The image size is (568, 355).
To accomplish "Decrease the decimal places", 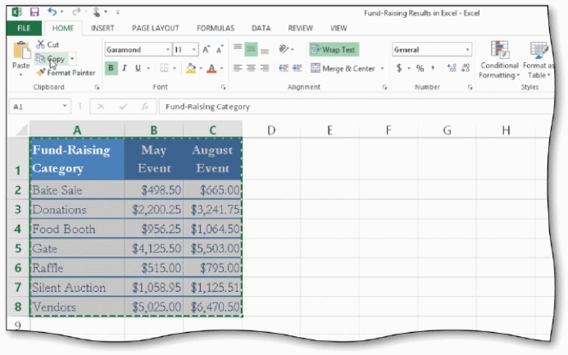I will (466, 68).
